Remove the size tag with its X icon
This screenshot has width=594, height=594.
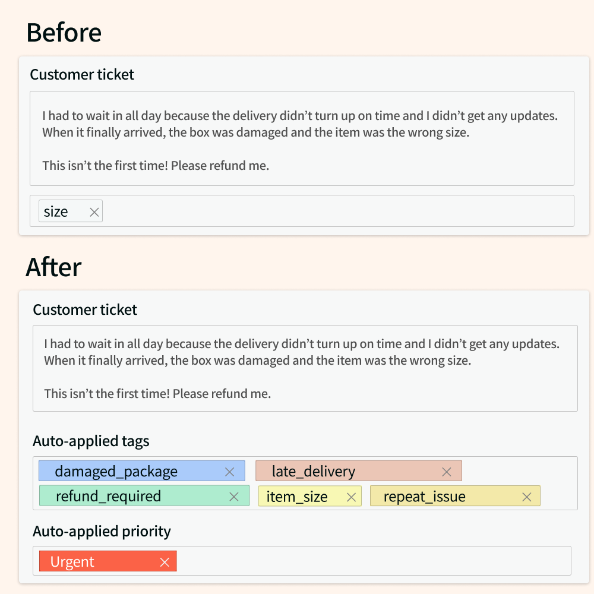coord(93,211)
